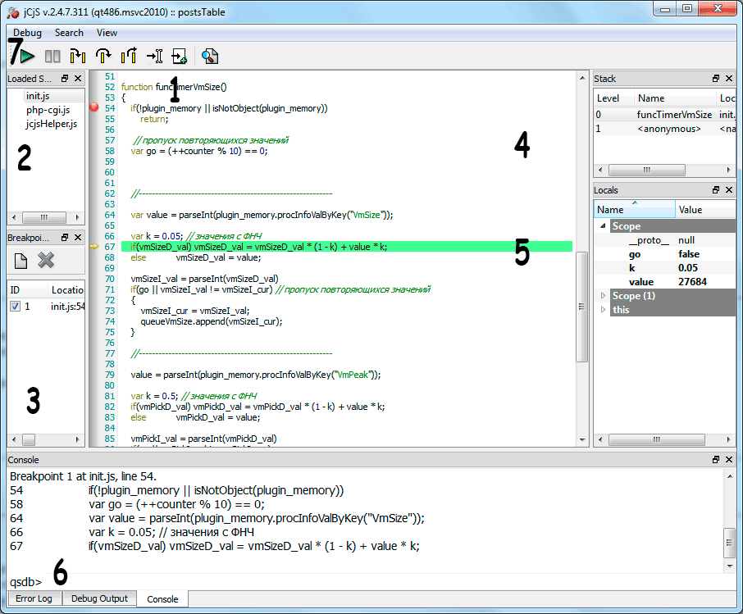
Task: Click the Step Into toolbar icon
Action: (x=78, y=57)
